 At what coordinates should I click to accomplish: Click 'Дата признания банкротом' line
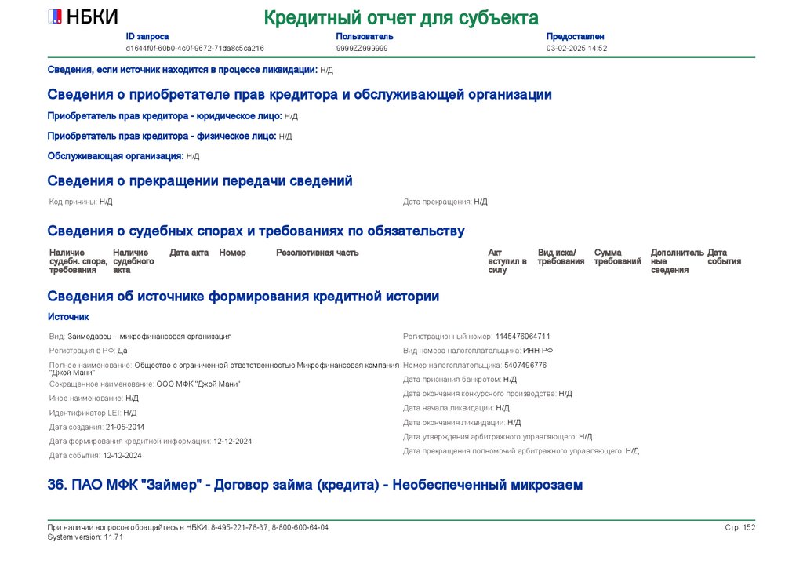460,380
